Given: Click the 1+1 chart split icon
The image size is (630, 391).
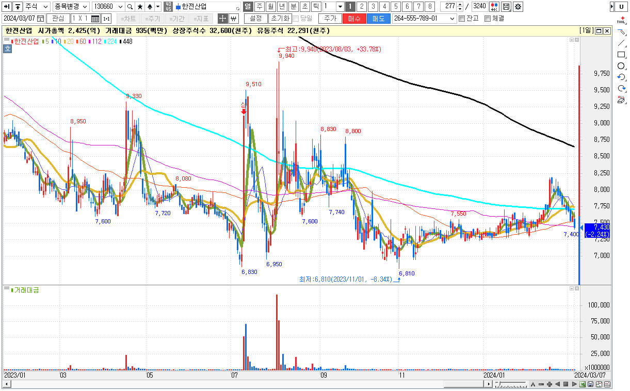Looking at the screenshot, I should pos(106,19).
